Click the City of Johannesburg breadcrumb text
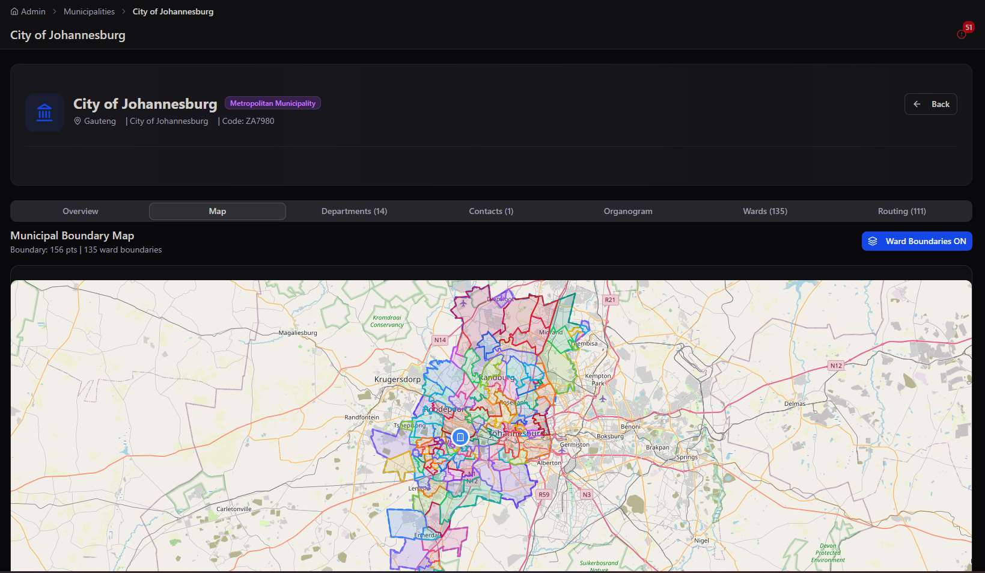The height and width of the screenshot is (573, 985). click(x=173, y=11)
